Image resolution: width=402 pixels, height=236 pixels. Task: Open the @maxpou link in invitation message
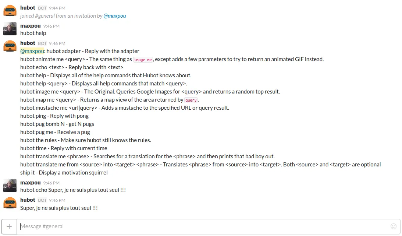[115, 16]
